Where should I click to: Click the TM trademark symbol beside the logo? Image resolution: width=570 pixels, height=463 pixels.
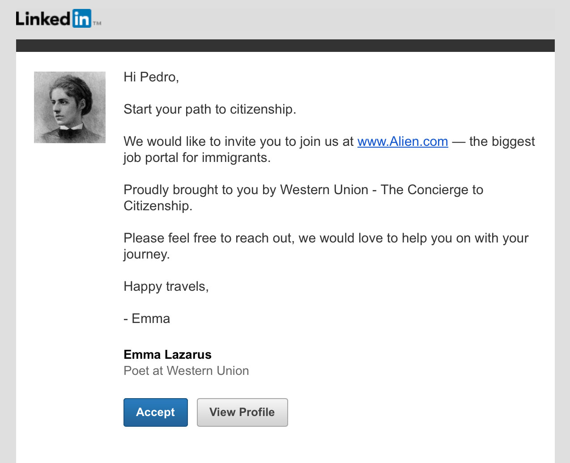click(97, 23)
